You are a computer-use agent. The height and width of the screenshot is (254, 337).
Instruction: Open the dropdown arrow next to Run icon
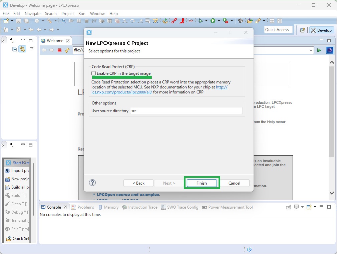[219, 21]
